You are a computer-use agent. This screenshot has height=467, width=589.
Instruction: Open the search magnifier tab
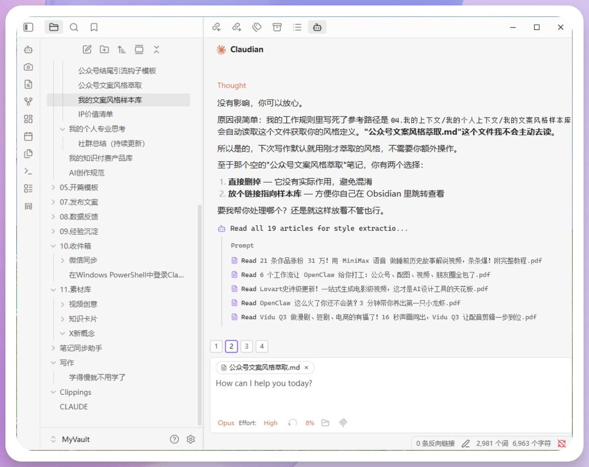(74, 27)
